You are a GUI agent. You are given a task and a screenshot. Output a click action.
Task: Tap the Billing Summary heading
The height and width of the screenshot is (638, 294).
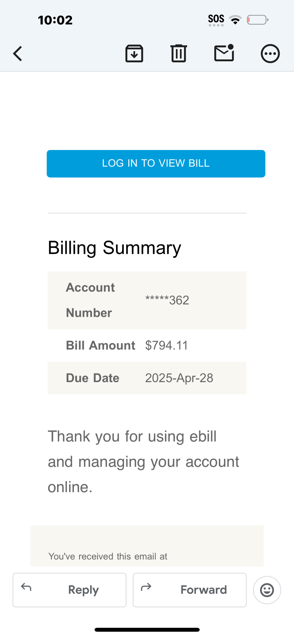114,248
